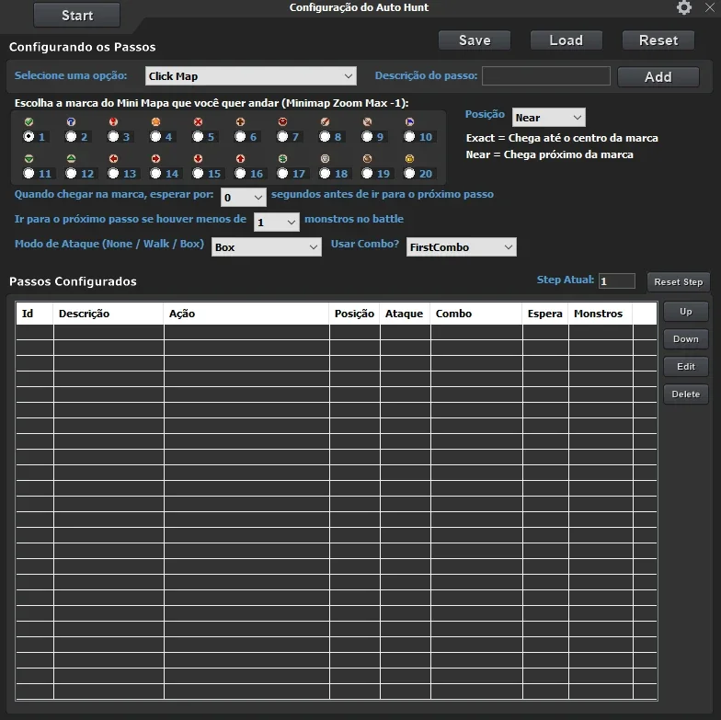Click the blue question mark map icon

click(x=72, y=121)
